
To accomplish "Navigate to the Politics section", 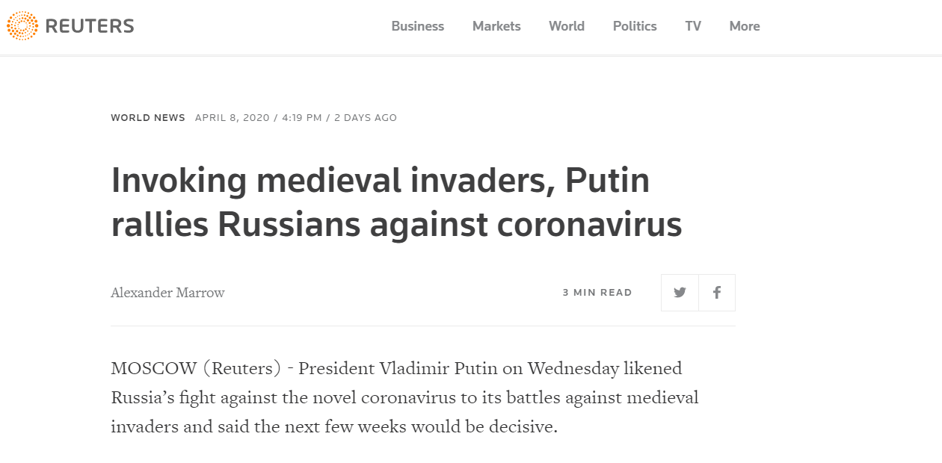I will coord(635,26).
